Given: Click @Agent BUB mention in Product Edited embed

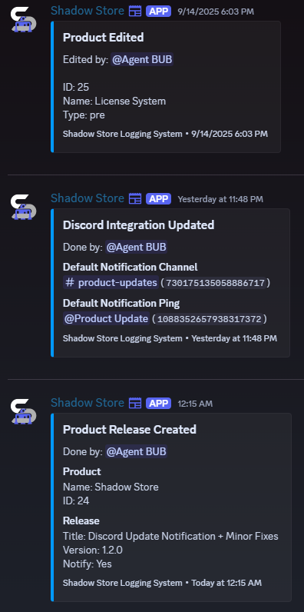Looking at the screenshot, I should click(142, 60).
